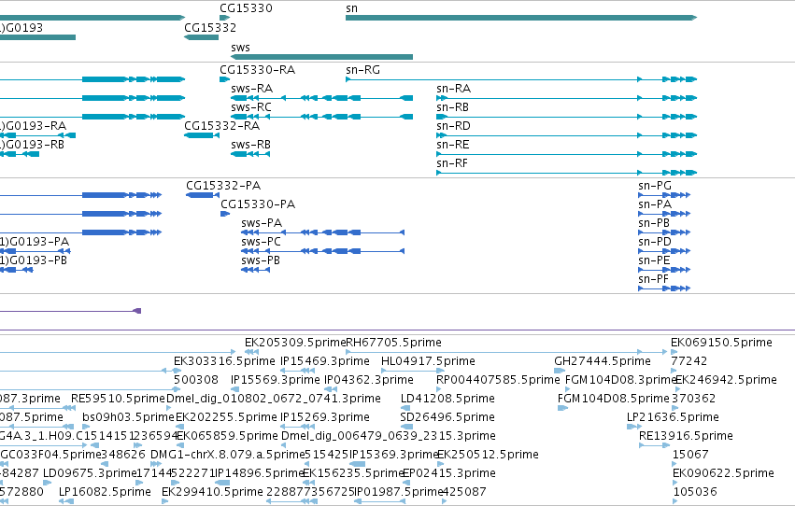This screenshot has height=506, width=795.
Task: Select EST IP15269.3prime
Action: tap(298, 427)
